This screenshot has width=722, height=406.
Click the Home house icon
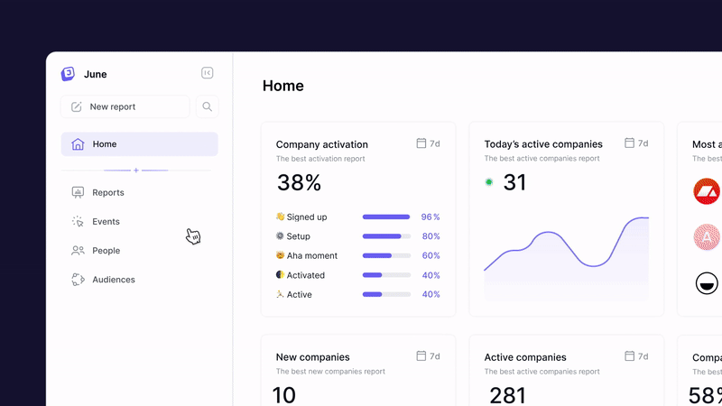pyautogui.click(x=78, y=144)
